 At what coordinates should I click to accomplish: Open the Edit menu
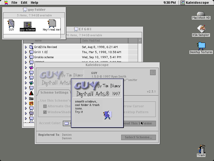click(24, 2)
